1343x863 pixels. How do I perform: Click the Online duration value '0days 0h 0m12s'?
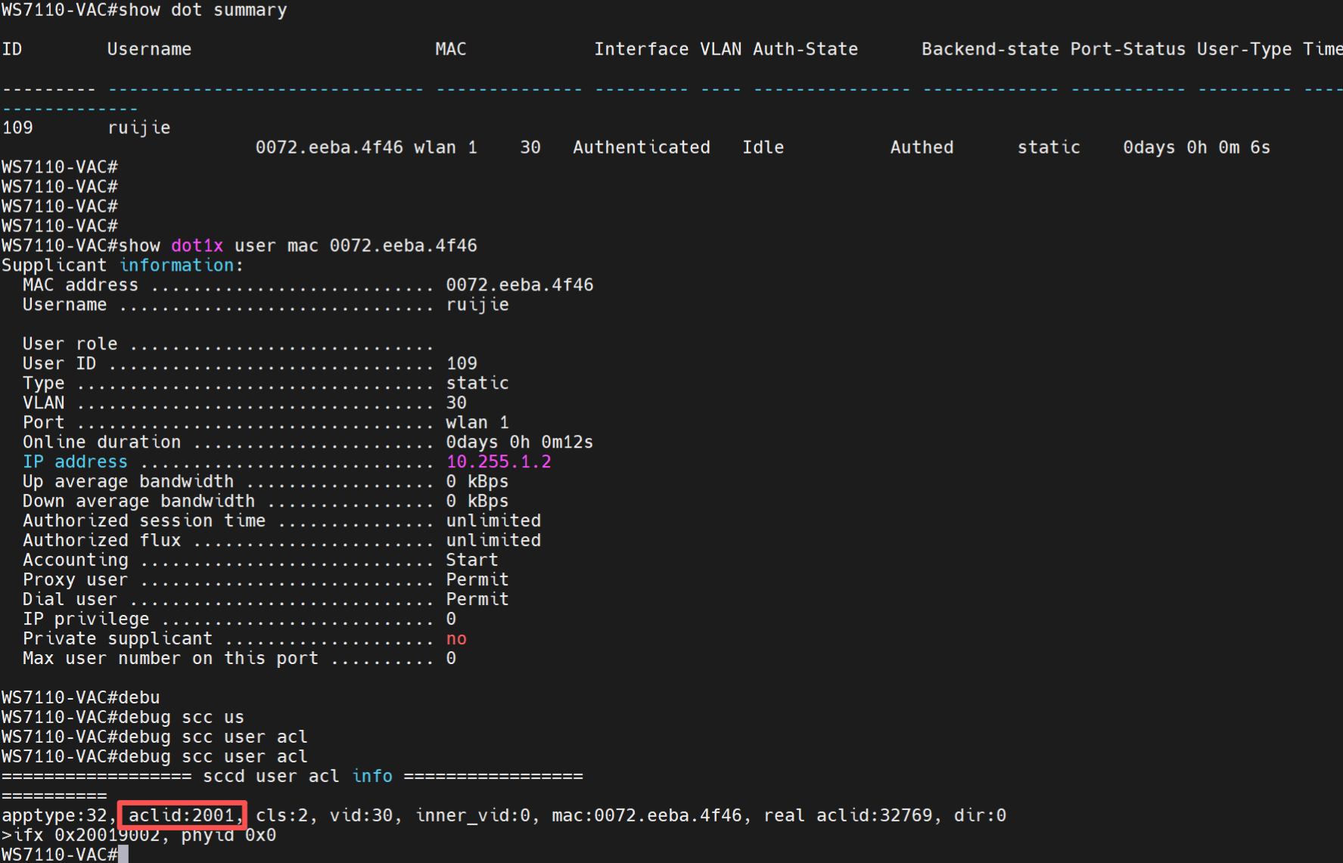(x=519, y=442)
